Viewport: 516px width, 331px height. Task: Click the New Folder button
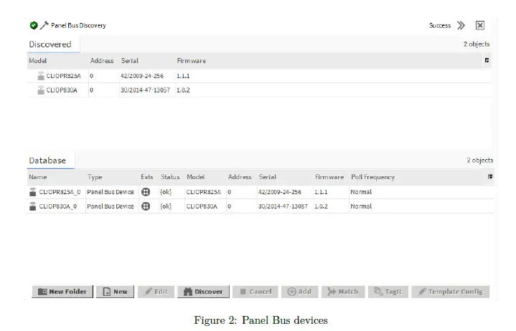click(x=62, y=292)
